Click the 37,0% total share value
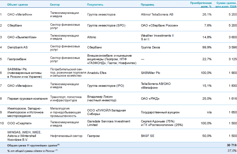 tap(232, 151)
